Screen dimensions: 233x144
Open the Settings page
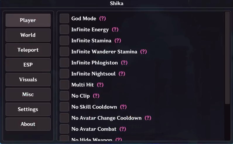tap(28, 109)
